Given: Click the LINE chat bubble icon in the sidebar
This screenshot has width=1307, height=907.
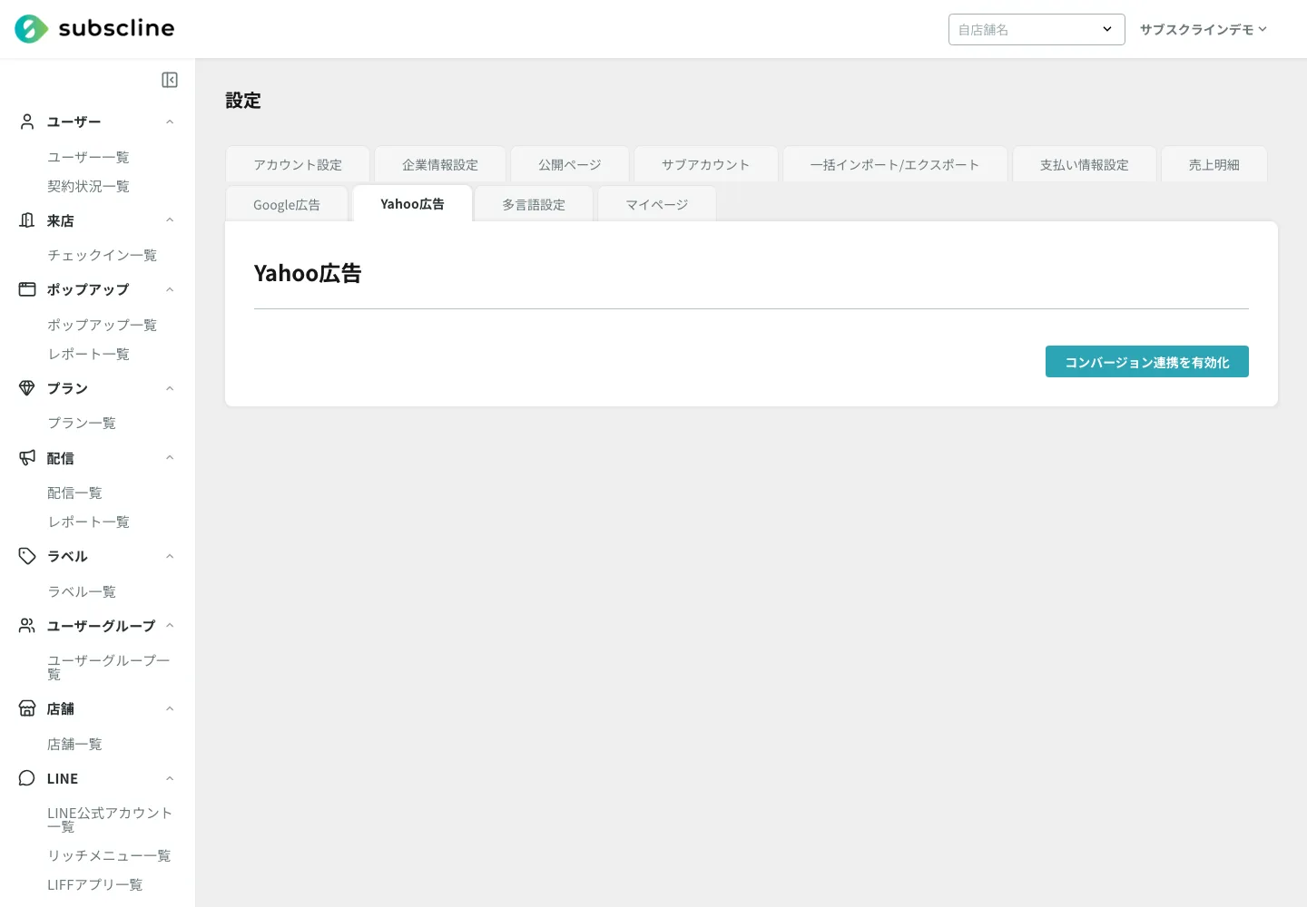Looking at the screenshot, I should [27, 778].
